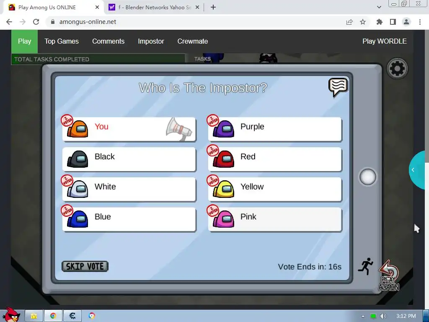Click the I Voted stamp on Purple

pos(212,120)
